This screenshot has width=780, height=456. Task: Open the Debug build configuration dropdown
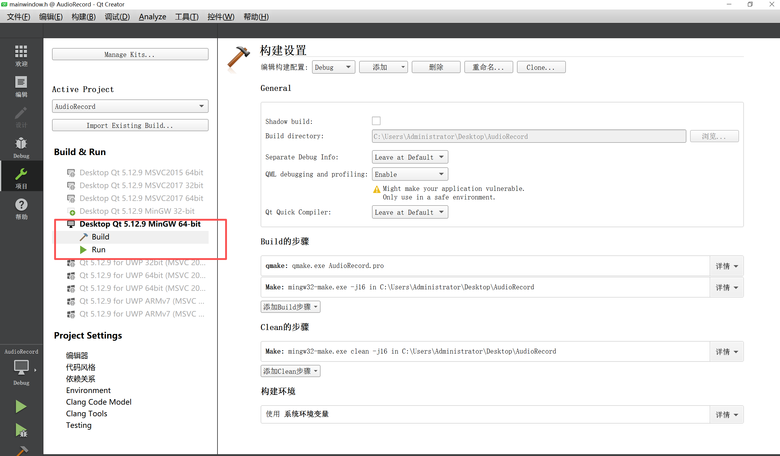click(x=333, y=67)
